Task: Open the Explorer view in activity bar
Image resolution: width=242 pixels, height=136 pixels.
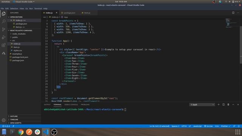Action: [3, 14]
